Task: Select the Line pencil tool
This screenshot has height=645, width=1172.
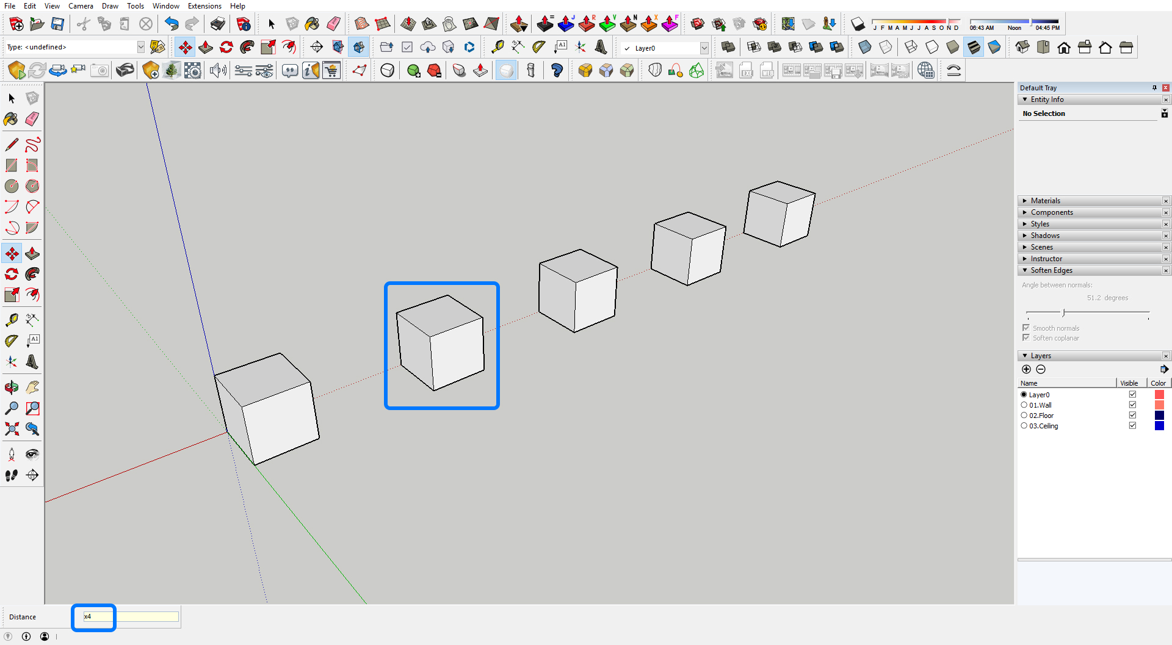Action: (x=11, y=145)
